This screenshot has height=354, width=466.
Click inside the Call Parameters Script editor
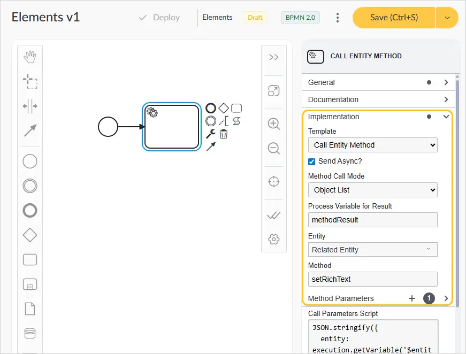(373, 337)
